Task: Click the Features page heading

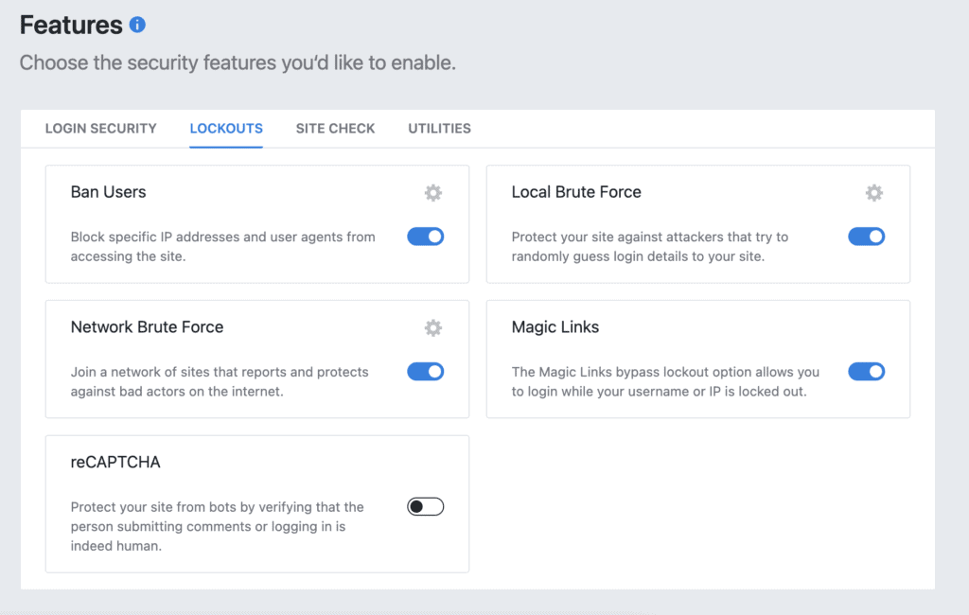Action: pos(71,26)
